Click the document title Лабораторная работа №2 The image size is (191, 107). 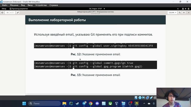pos(95,12)
